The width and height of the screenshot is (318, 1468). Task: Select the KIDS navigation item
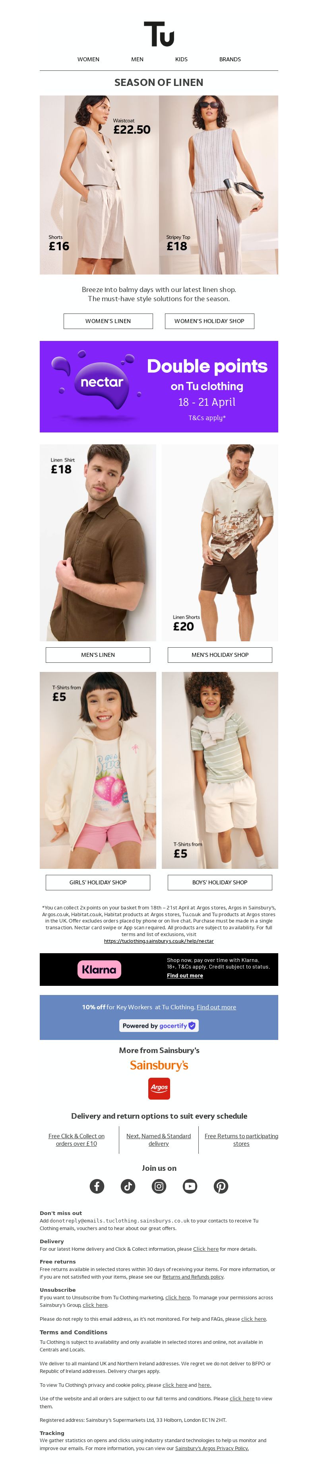pyautogui.click(x=181, y=59)
